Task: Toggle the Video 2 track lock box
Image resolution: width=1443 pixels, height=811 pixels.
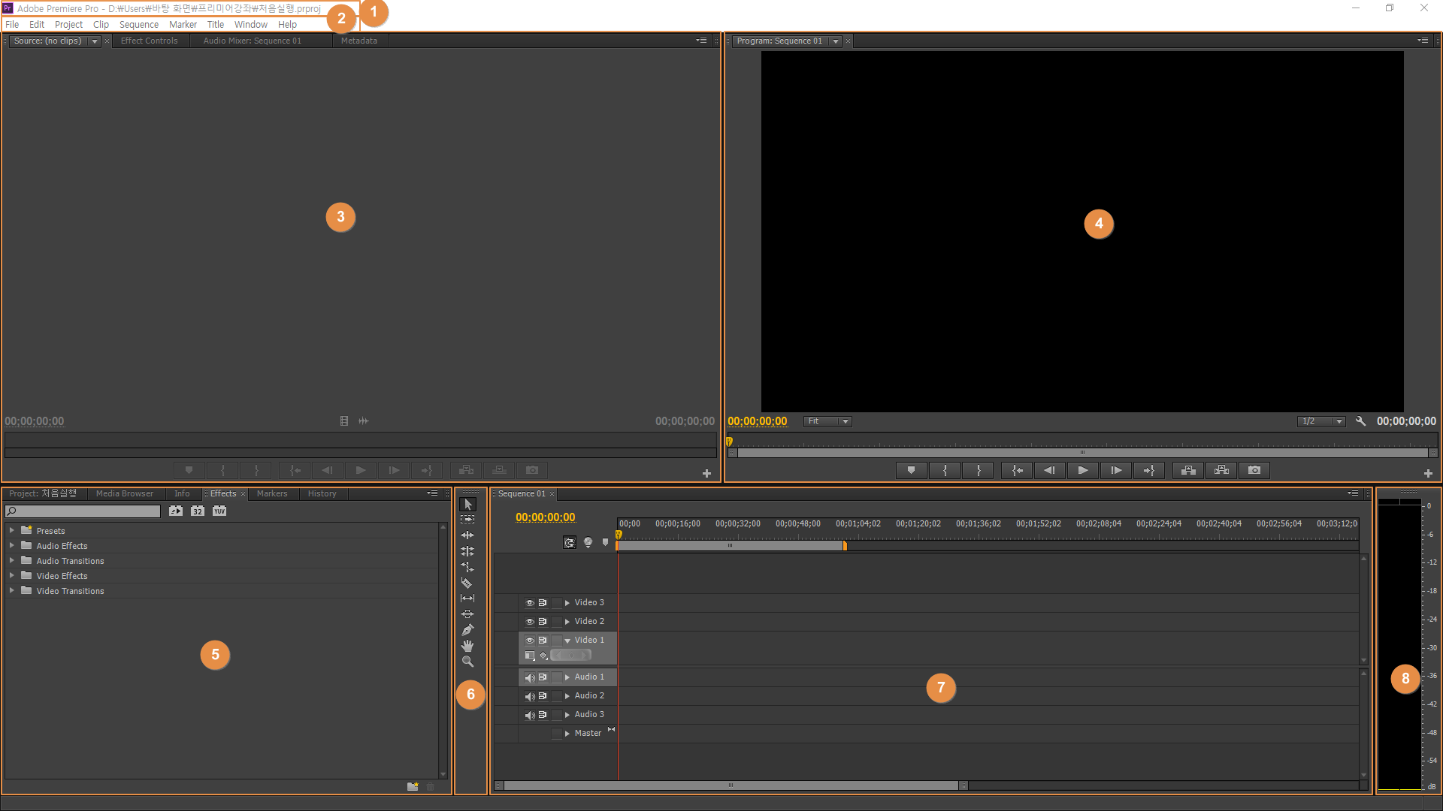Action: [x=556, y=622]
